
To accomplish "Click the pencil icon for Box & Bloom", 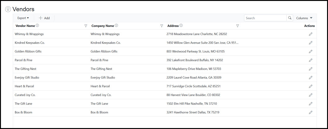I will point(310,112).
